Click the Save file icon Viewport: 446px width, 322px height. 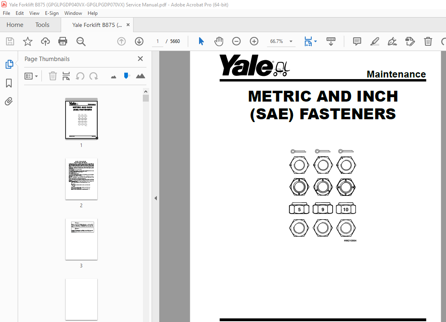(x=10, y=41)
